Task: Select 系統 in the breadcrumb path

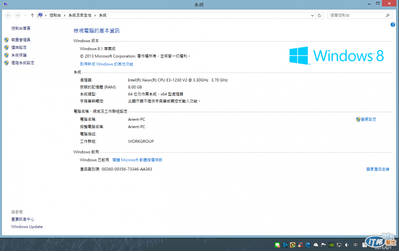Action: click(103, 15)
